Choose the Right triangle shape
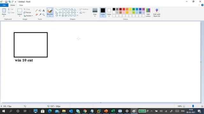Viewport: 204px width, 114px height. tap(57, 12)
